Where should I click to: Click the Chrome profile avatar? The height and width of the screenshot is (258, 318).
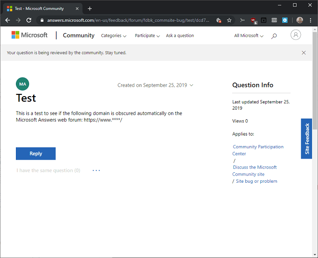coord(300,20)
